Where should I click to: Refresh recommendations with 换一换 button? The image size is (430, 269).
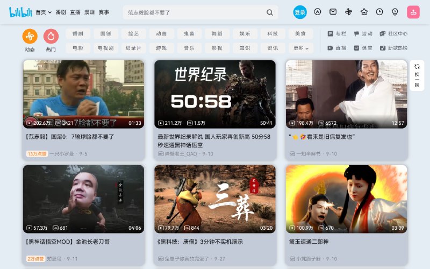tap(417, 74)
